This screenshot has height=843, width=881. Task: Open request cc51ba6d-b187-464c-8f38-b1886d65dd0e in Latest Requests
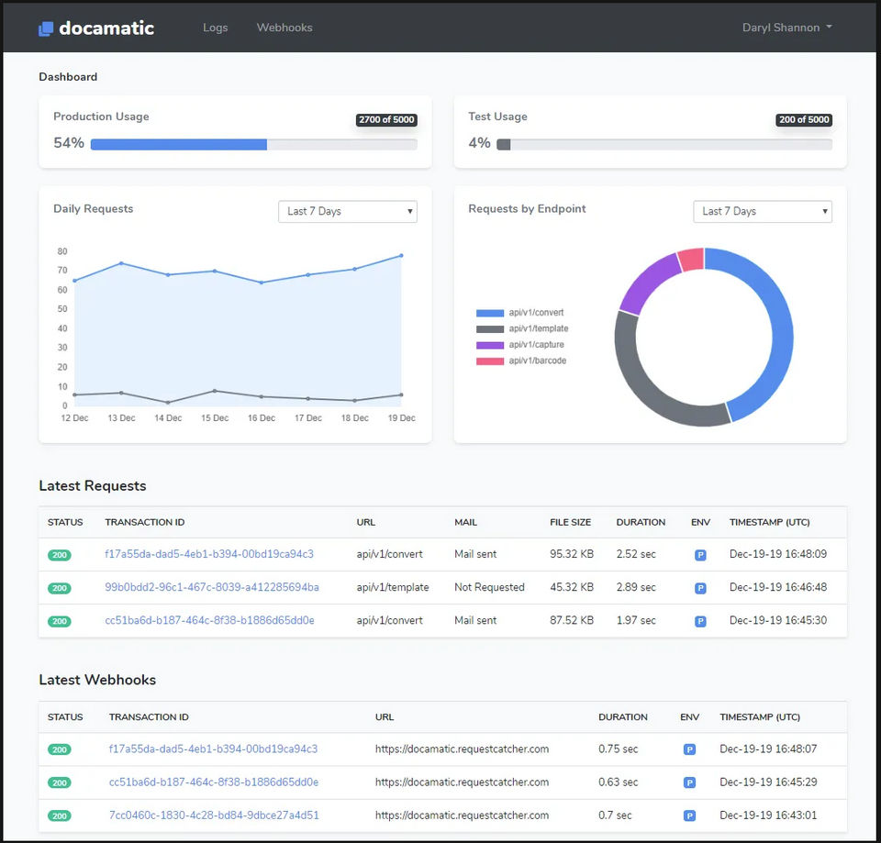209,620
